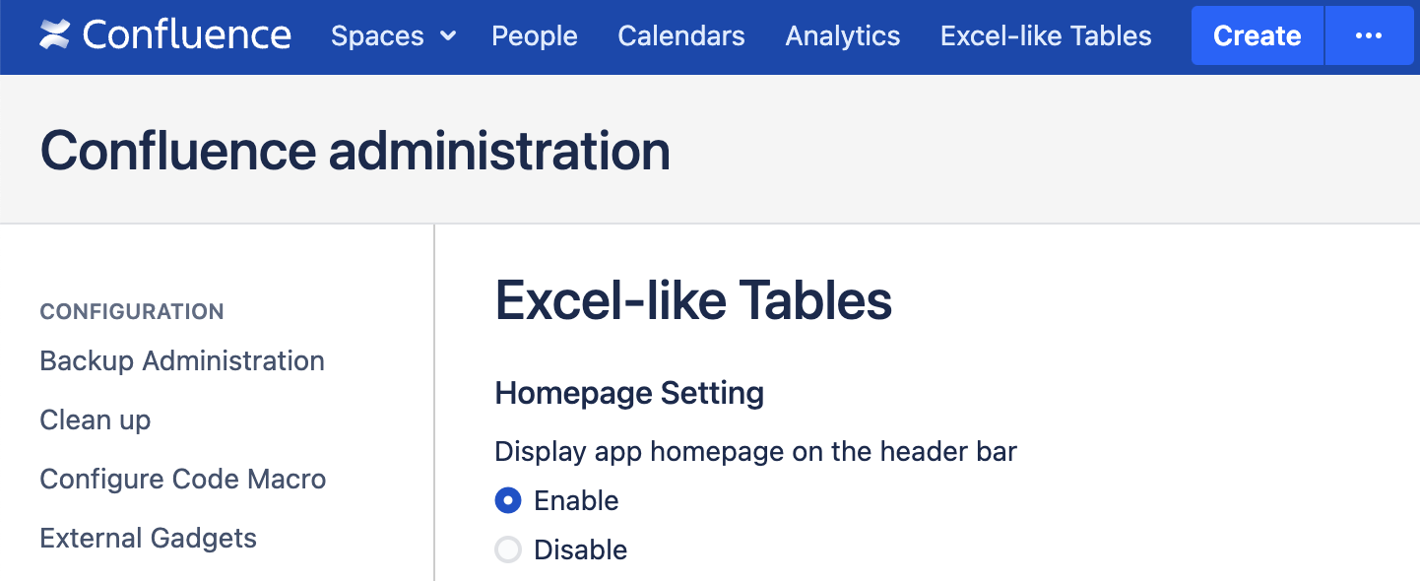The width and height of the screenshot is (1420, 581).
Task: Open Analytics in the top navigation
Action: point(843,36)
